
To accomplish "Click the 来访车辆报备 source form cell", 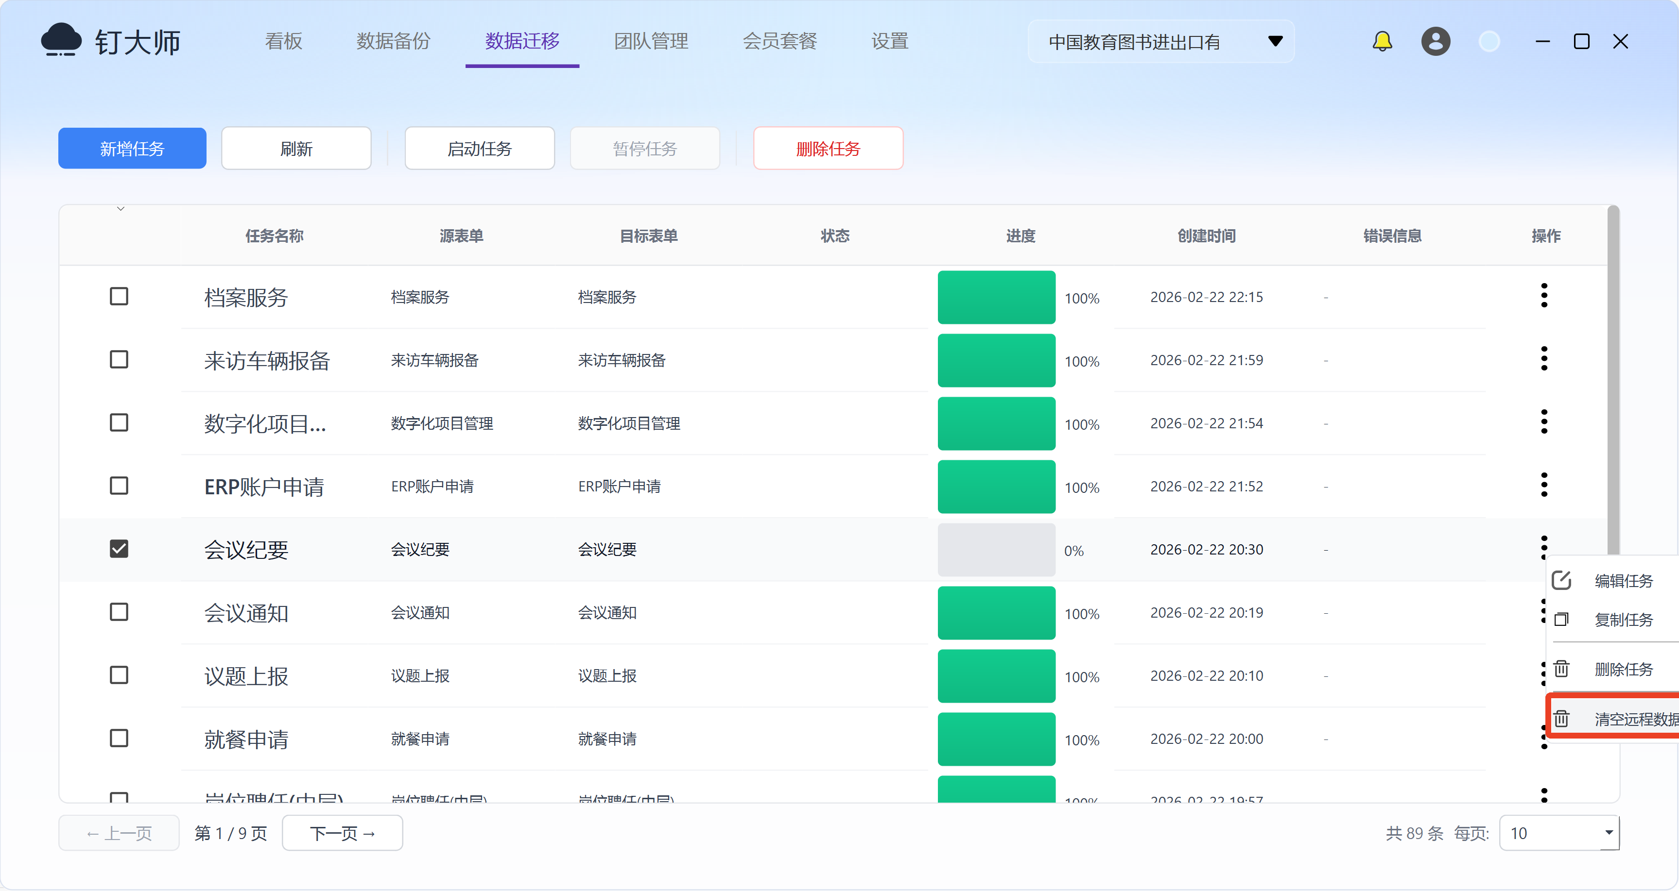I will click(435, 360).
